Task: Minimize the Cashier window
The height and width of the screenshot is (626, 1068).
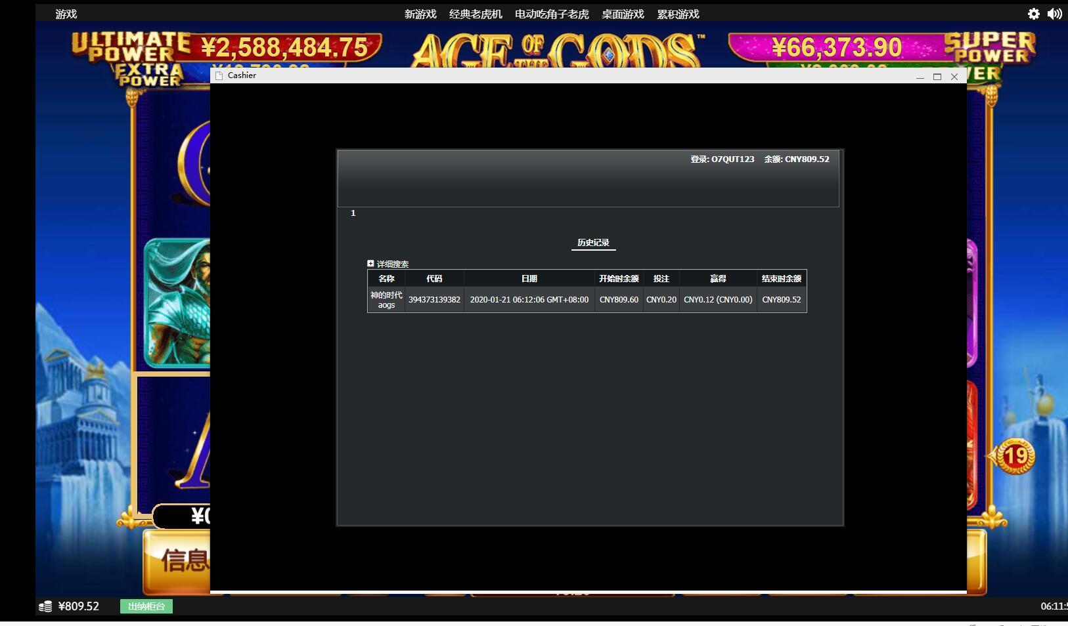Action: click(920, 77)
